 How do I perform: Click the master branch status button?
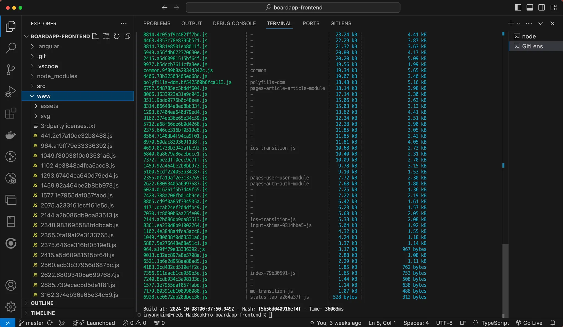[31, 323]
